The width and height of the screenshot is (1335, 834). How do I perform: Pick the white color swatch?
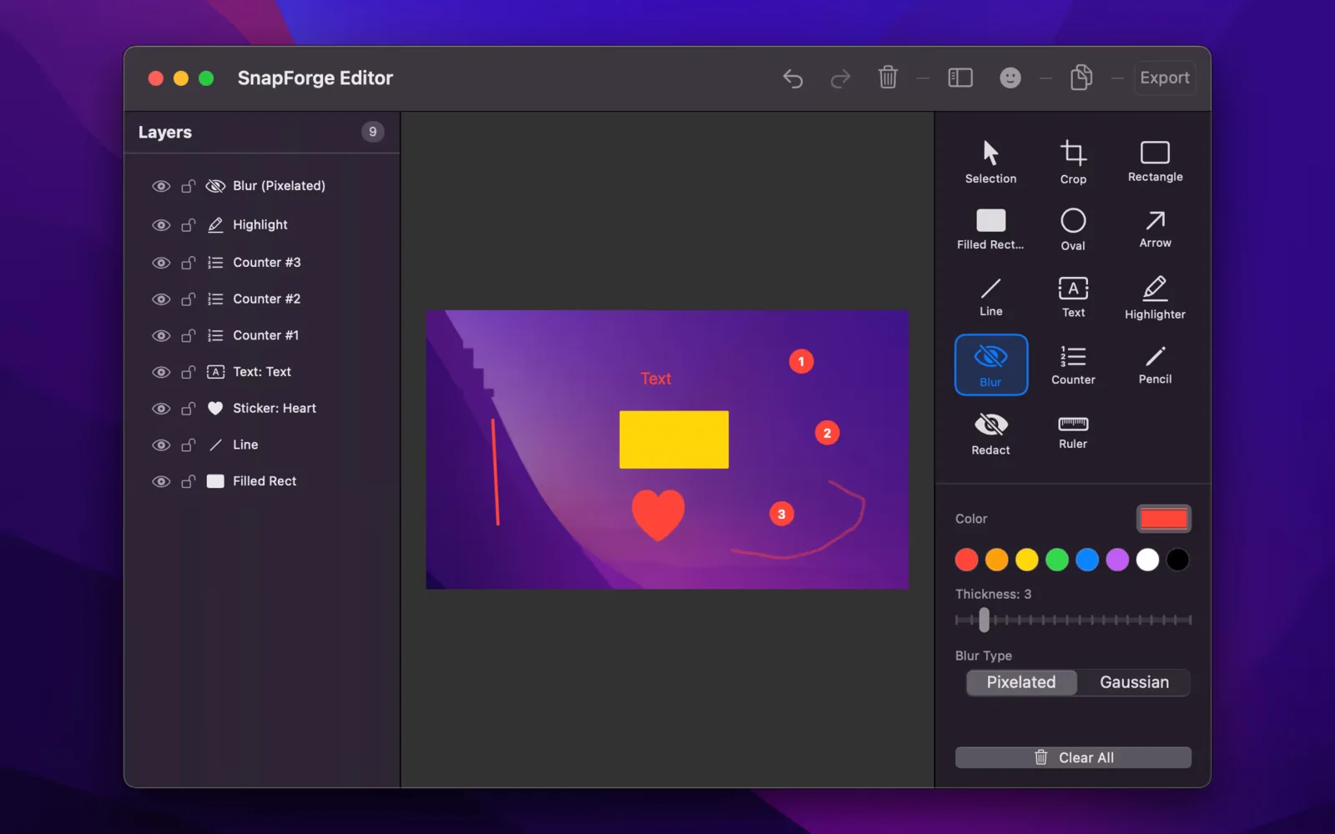[1147, 560]
